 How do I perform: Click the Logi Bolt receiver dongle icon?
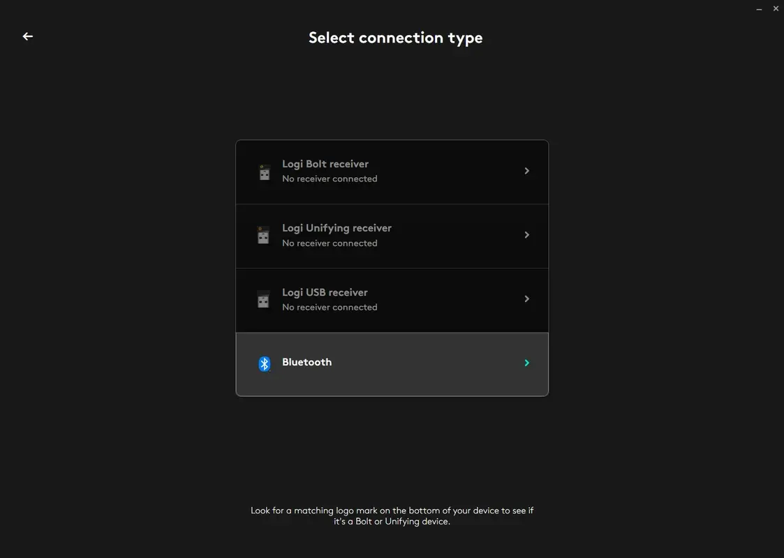coord(264,172)
